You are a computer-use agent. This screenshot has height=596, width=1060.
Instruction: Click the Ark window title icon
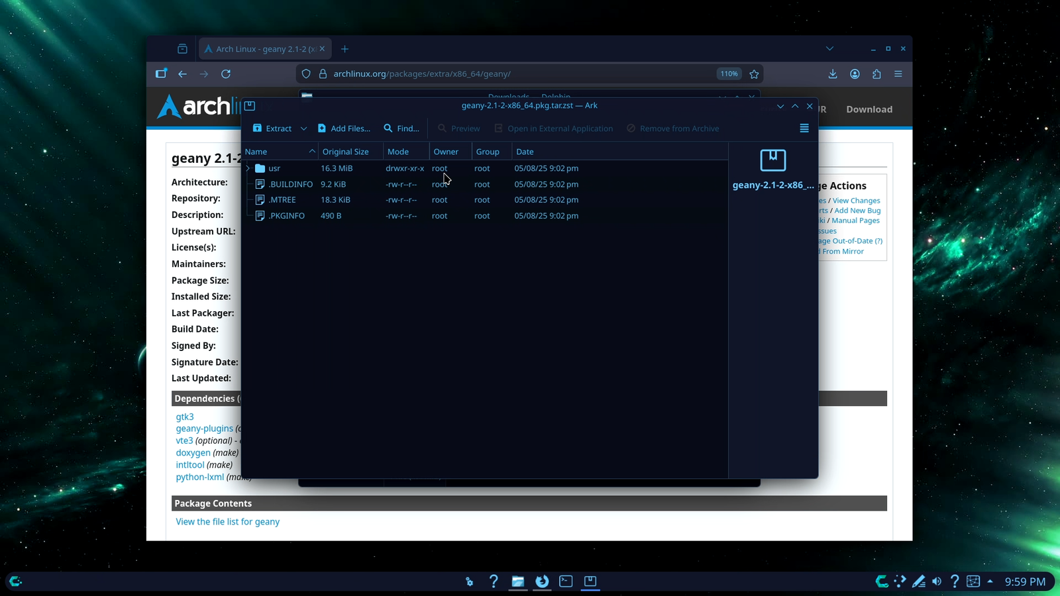(250, 106)
